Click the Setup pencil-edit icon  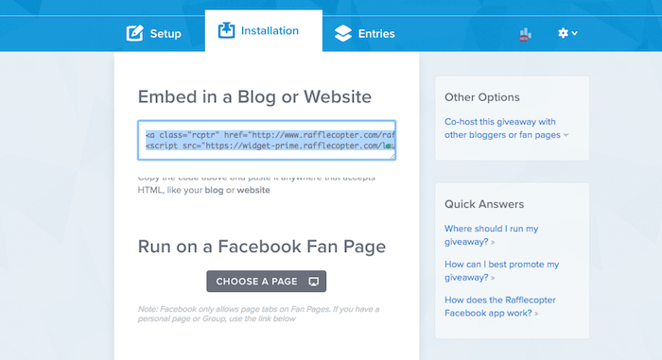[x=135, y=33]
